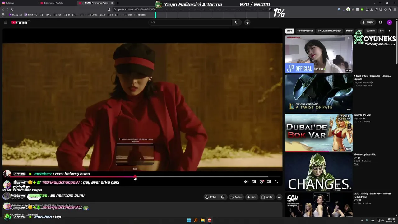Switch to theater mode
Screen dimensions: 398x224
pos(269,182)
